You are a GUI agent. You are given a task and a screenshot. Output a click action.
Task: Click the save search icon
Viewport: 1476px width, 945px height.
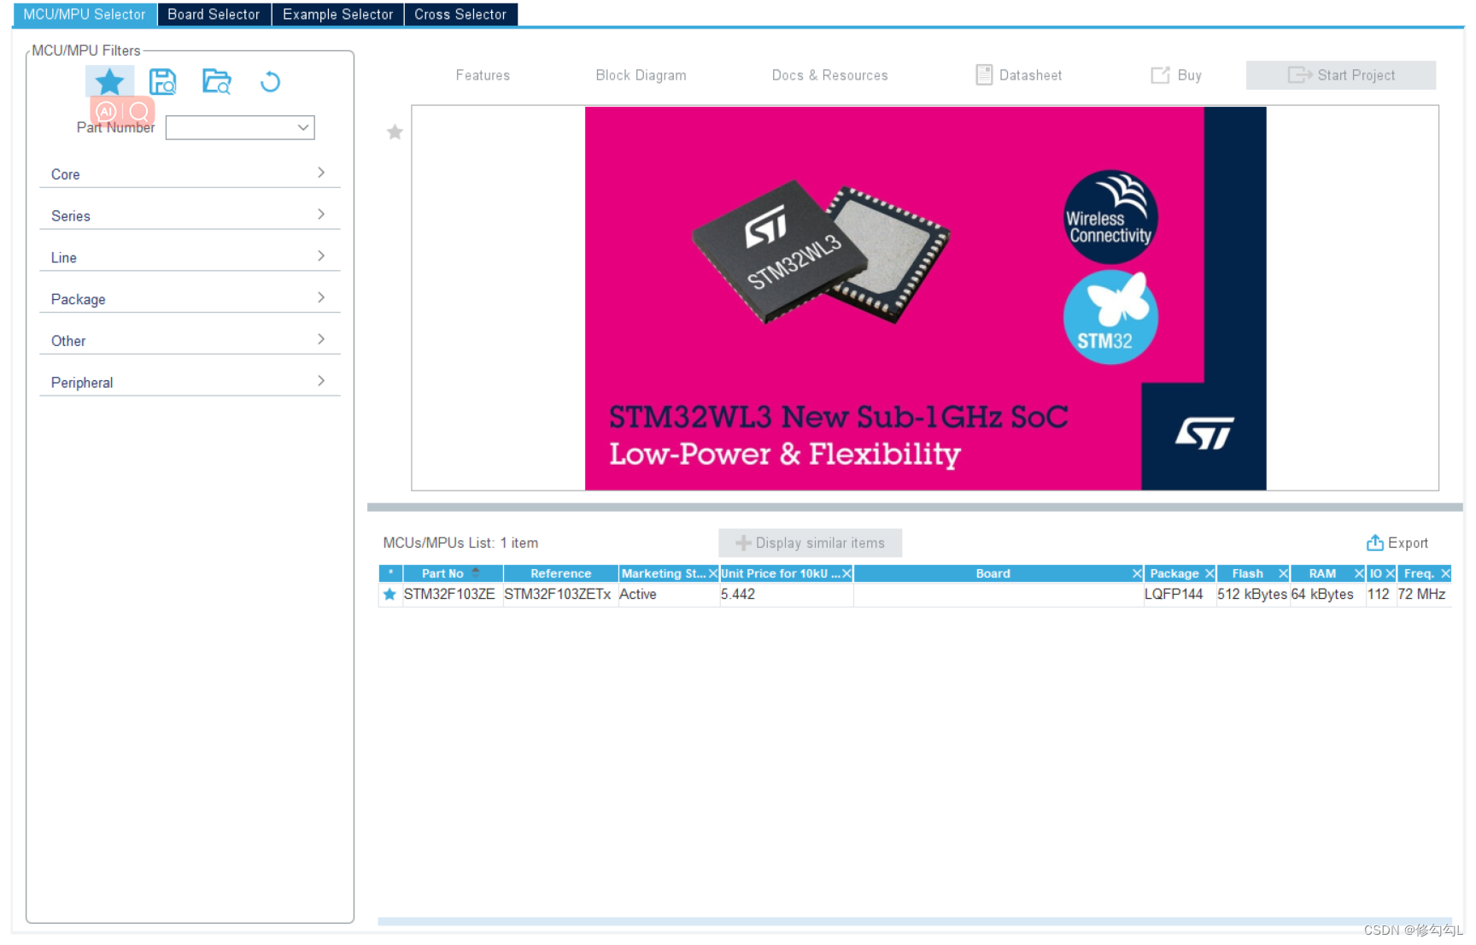click(x=162, y=82)
